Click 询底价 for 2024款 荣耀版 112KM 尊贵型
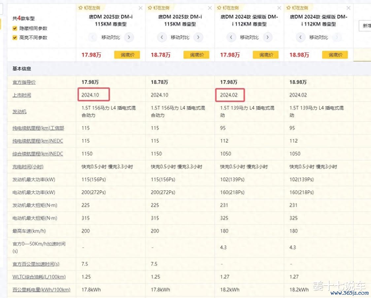Image resolution: width=371 pixels, height=298 pixels. [x=266, y=55]
